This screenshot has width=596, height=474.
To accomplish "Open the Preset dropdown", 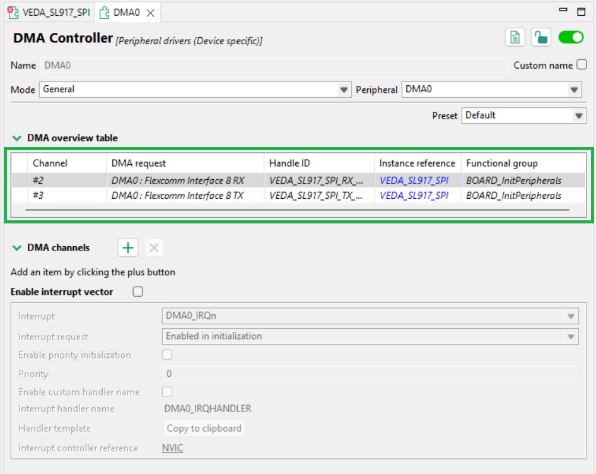I will [579, 116].
